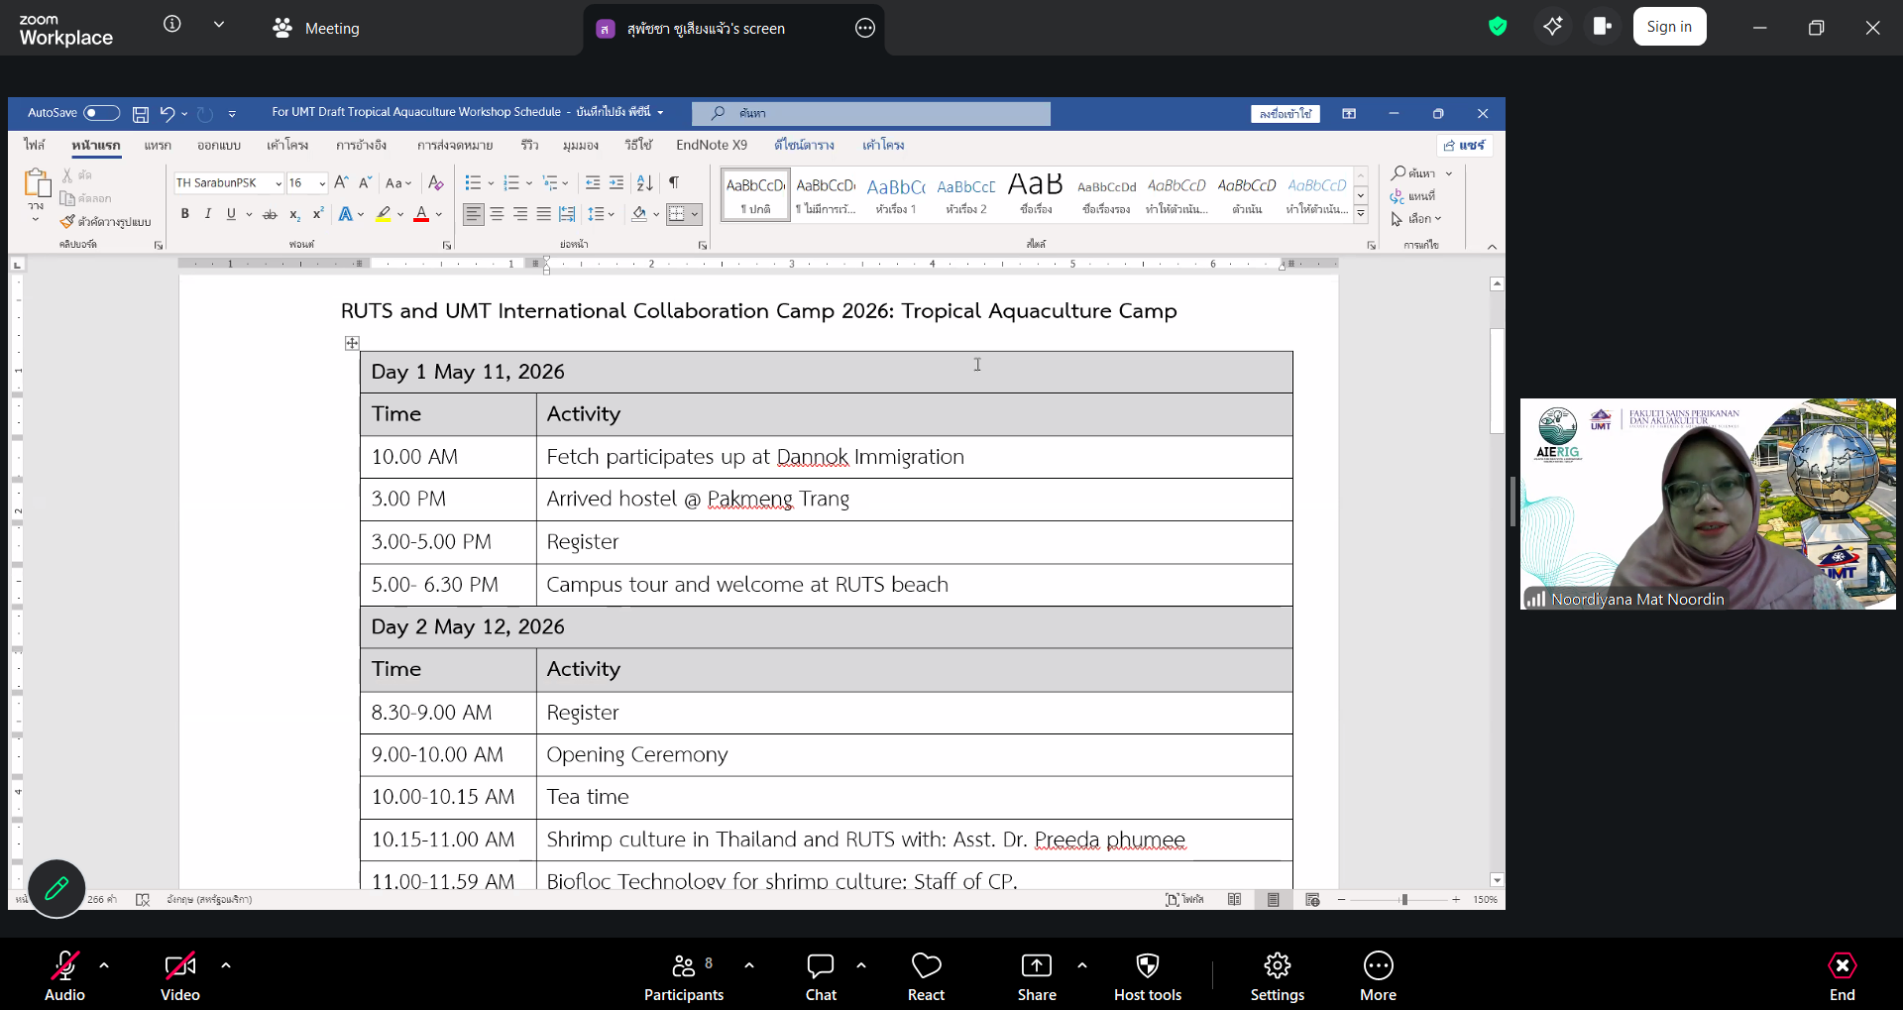Click the Bold formatting icon
Image resolution: width=1903 pixels, height=1010 pixels.
(184, 214)
